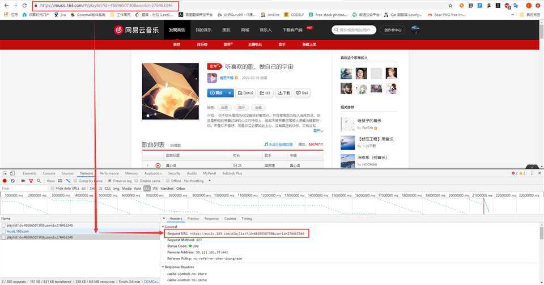
Task: Toggle Preserve log checkbox
Action: pos(109,181)
